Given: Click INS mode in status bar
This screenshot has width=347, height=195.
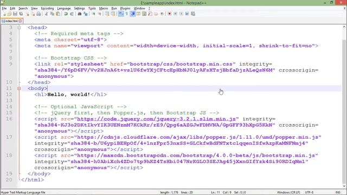Looking at the screenshot, I should (x=338, y=192).
